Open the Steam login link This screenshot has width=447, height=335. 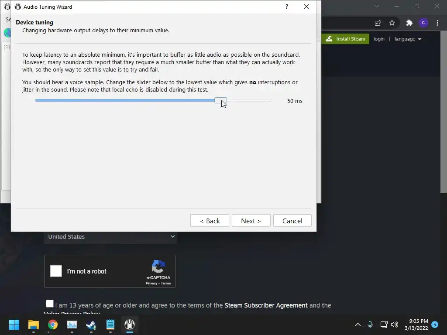tap(379, 39)
